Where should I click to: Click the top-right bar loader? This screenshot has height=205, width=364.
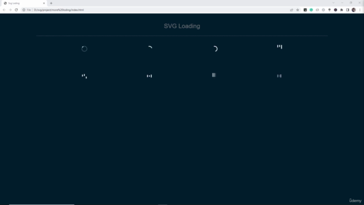click(x=279, y=47)
